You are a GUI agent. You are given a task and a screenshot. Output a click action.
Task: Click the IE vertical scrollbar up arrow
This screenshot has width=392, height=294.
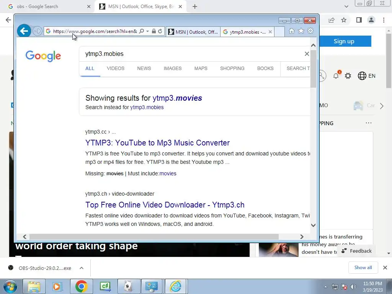tap(313, 46)
